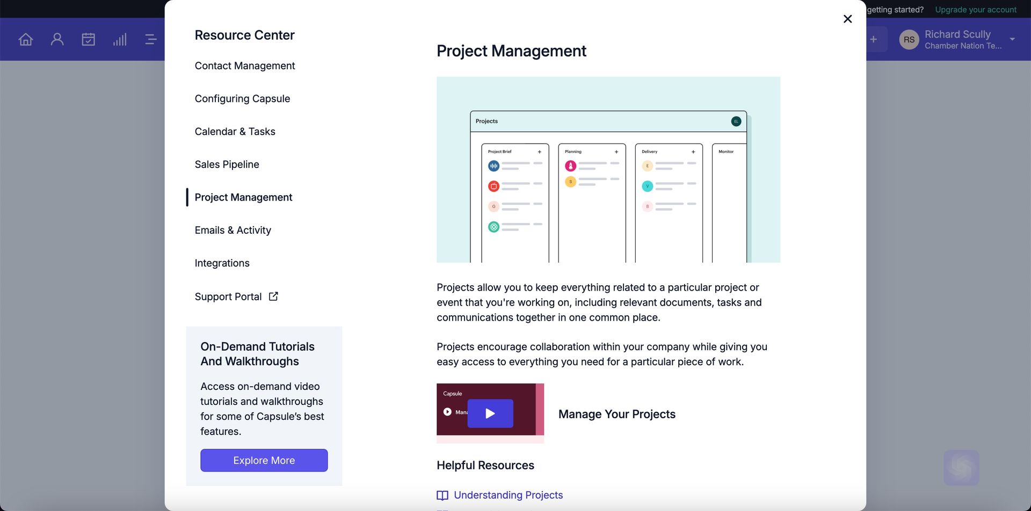Image resolution: width=1031 pixels, height=511 pixels.
Task: Play the Manage Your Projects video
Action: click(x=490, y=413)
